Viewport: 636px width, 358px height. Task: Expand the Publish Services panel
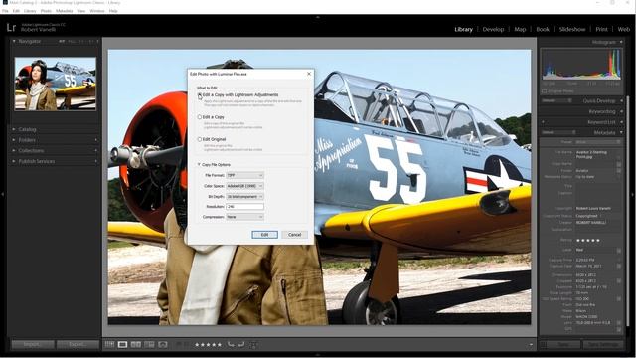(x=14, y=161)
